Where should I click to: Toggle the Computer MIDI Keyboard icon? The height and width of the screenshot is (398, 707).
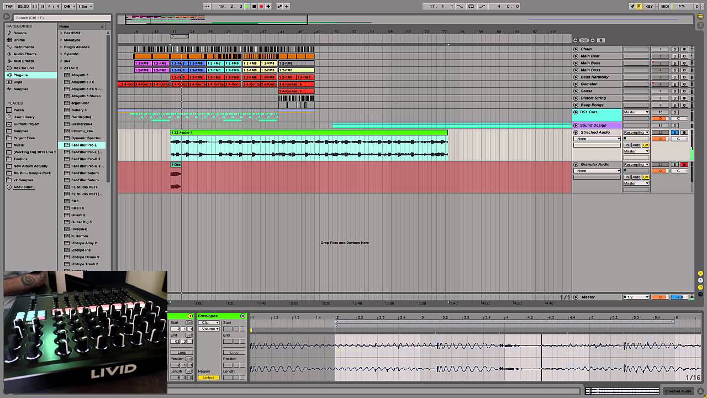click(x=640, y=6)
